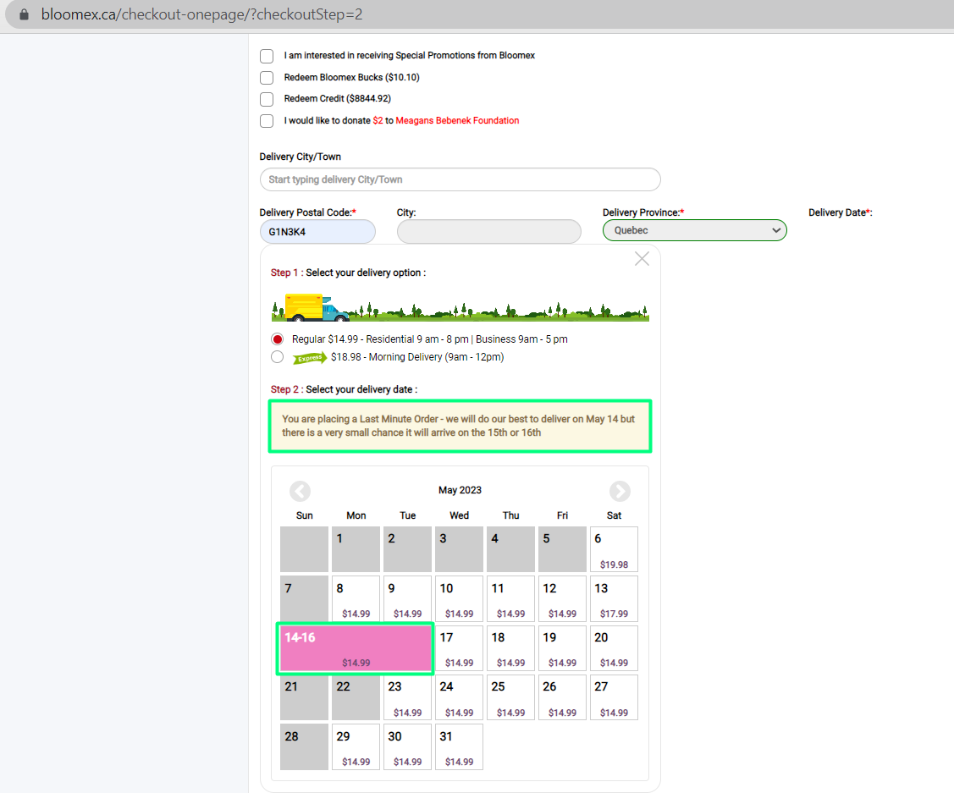This screenshot has height=793, width=954.
Task: Click the Delivery Date* label
Action: pyautogui.click(x=841, y=212)
